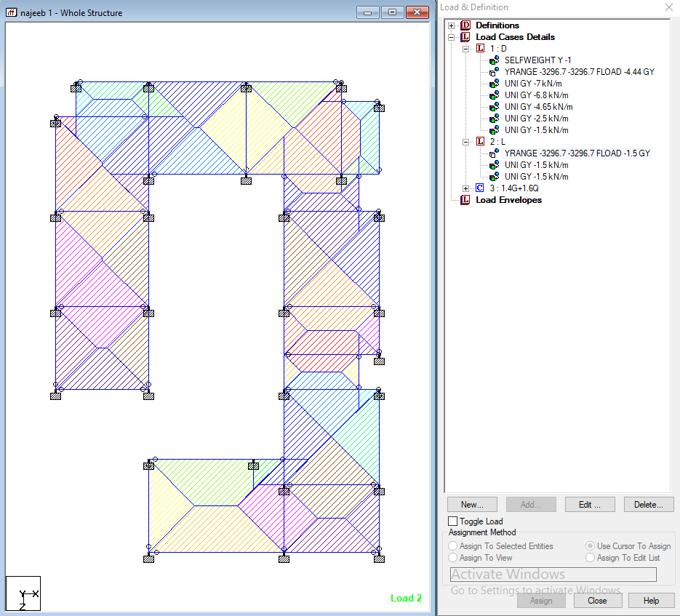Screen dimensions: 680x616
Task: Click the SELFWEIGHT Y -1 load icon
Action: 494,60
